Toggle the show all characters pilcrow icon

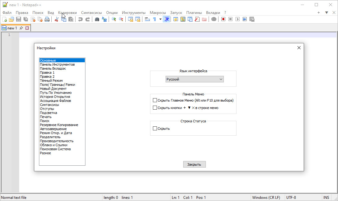point(154,19)
